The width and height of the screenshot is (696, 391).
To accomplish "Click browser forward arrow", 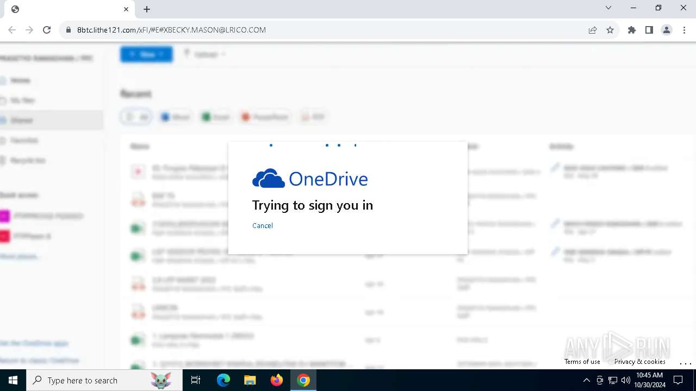I will pos(29,30).
